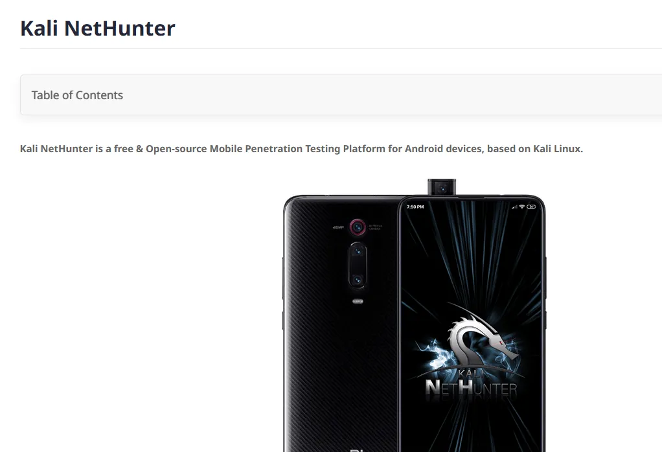Click the LED flash below rear cameras
The height and width of the screenshot is (452, 662).
point(358,301)
